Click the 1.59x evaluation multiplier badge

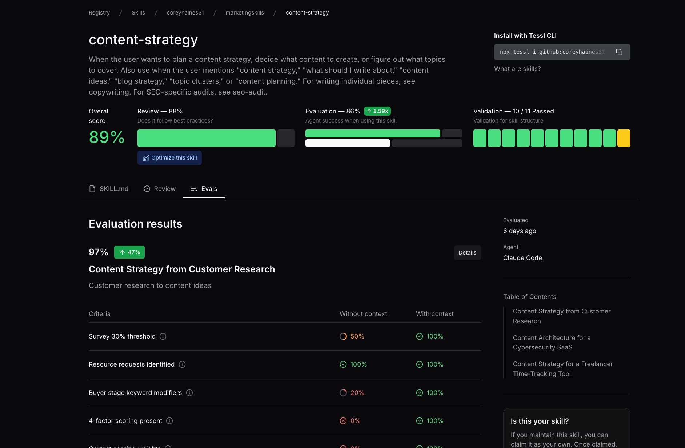click(x=377, y=111)
